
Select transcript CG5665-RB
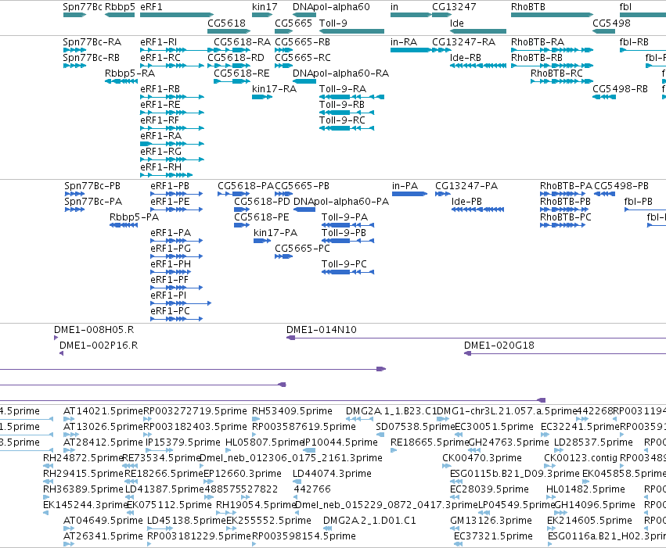pos(302,42)
